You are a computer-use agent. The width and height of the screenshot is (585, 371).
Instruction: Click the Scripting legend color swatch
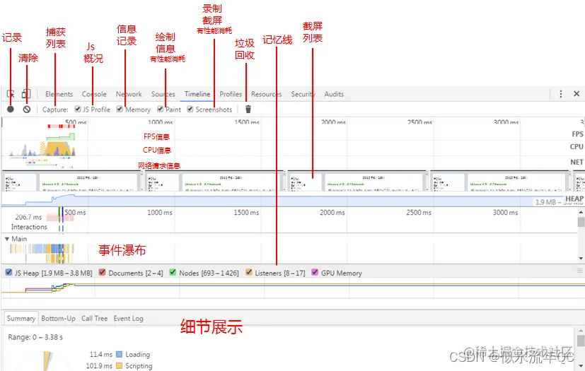pyautogui.click(x=120, y=366)
